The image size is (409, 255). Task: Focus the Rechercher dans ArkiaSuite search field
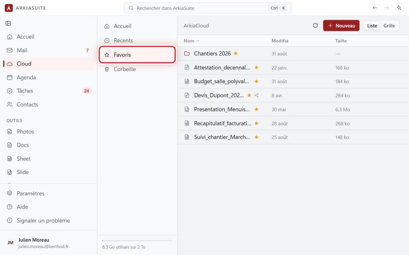[x=207, y=8]
